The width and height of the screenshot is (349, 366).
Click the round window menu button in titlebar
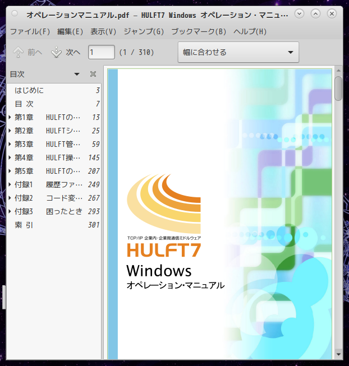pos(15,13)
